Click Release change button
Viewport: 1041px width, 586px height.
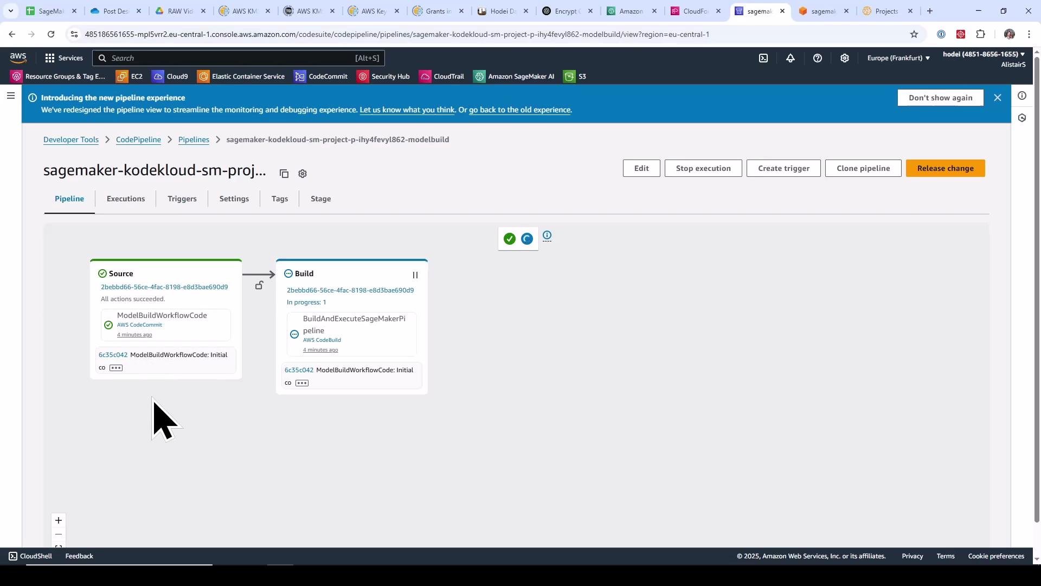coord(946,168)
